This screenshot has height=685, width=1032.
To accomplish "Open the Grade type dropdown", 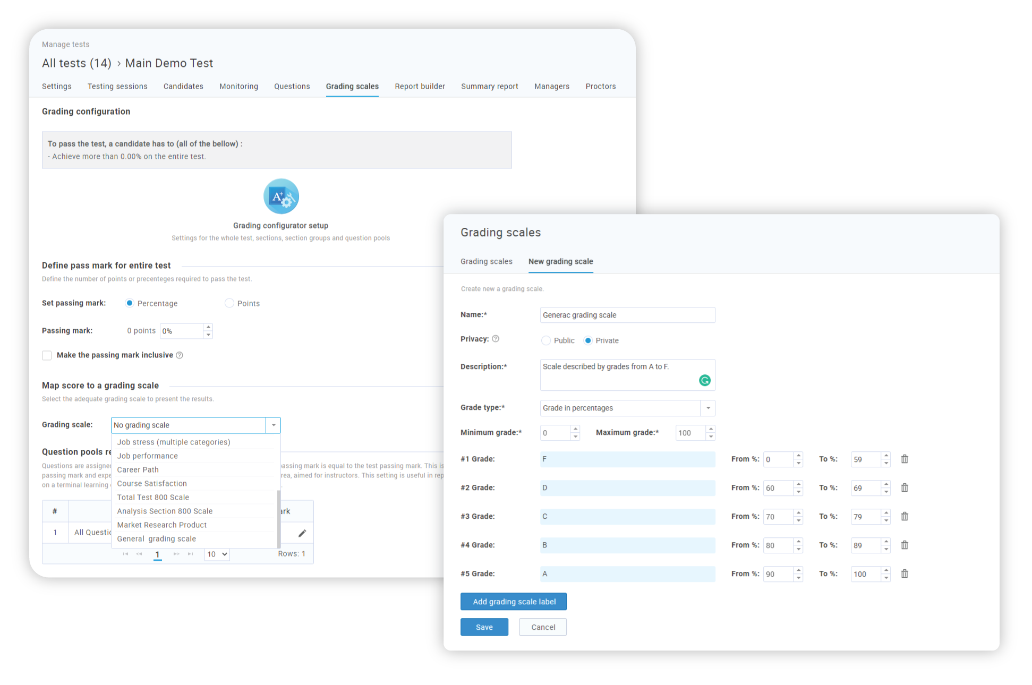I will [707, 408].
